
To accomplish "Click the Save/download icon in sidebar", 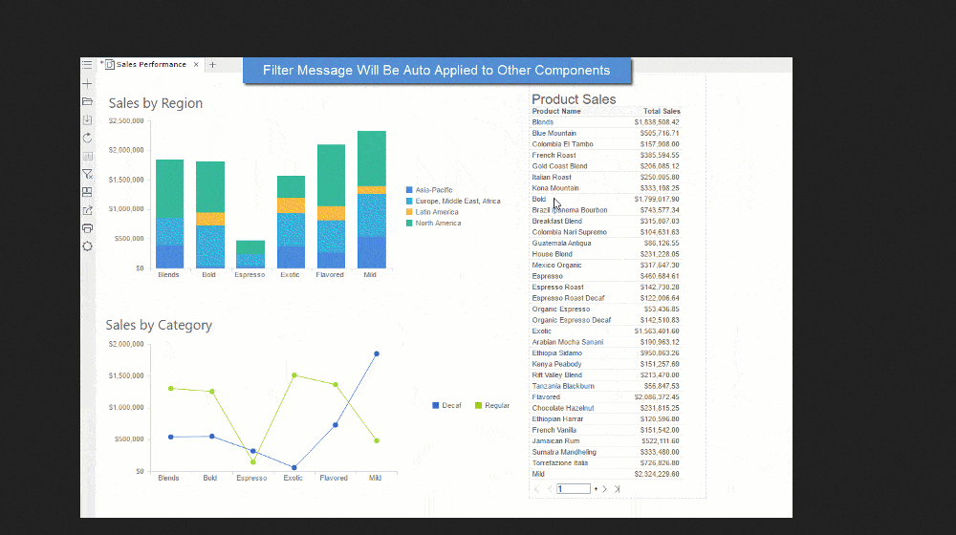I will pos(87,119).
